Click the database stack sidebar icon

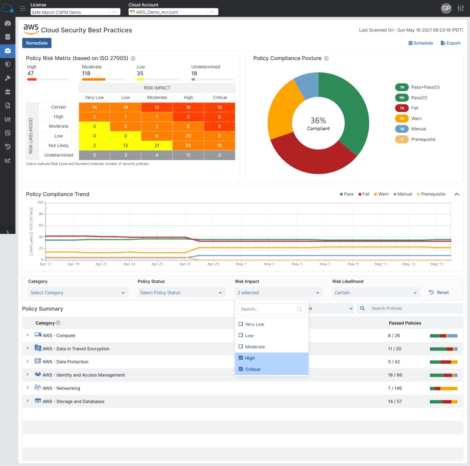(7, 37)
